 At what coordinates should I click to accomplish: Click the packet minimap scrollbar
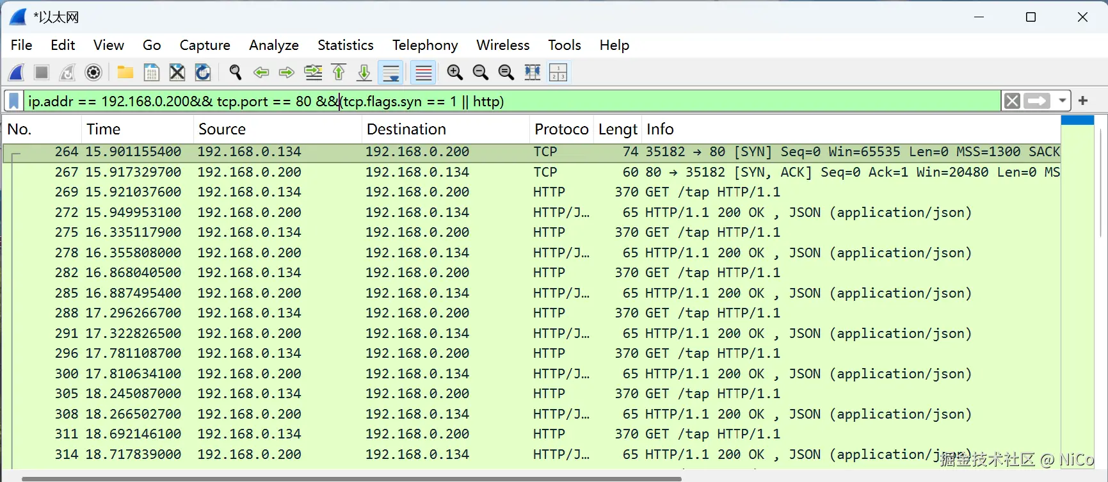coord(1077,291)
